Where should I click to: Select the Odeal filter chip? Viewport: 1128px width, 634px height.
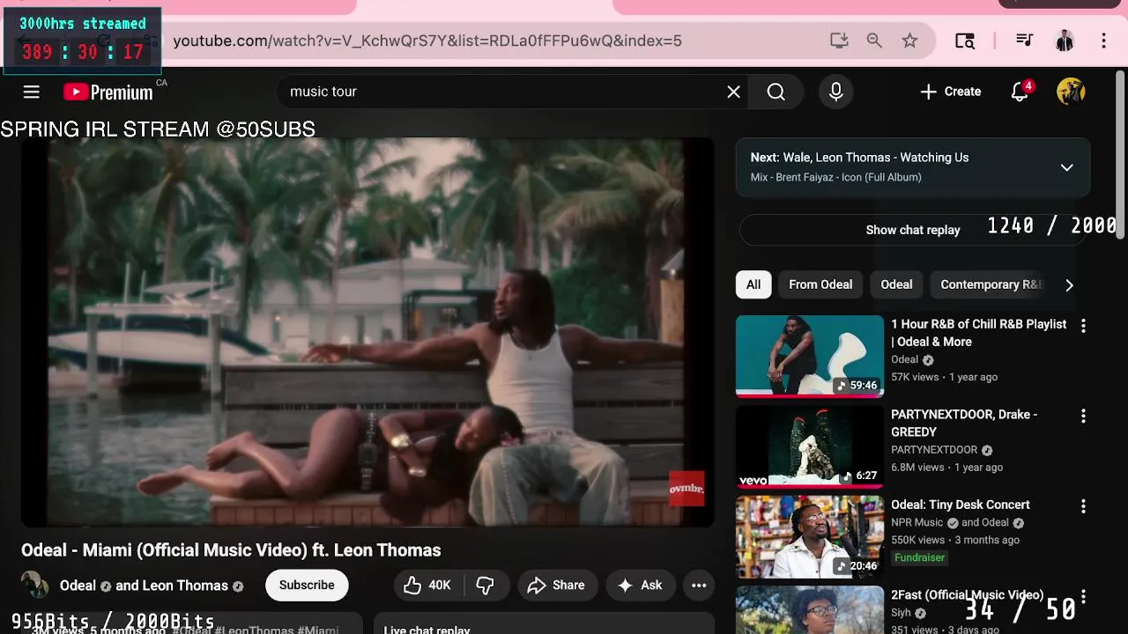click(896, 284)
